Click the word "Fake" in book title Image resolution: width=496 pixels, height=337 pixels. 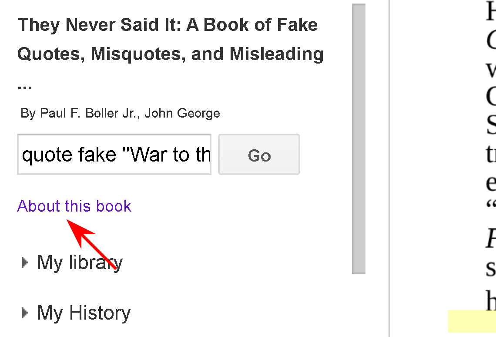coord(298,25)
